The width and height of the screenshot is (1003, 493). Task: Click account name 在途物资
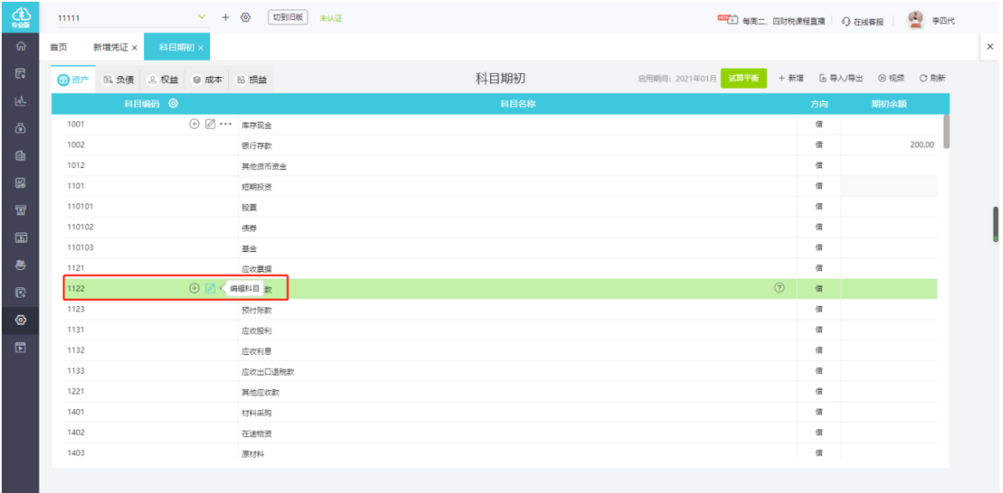click(x=257, y=434)
